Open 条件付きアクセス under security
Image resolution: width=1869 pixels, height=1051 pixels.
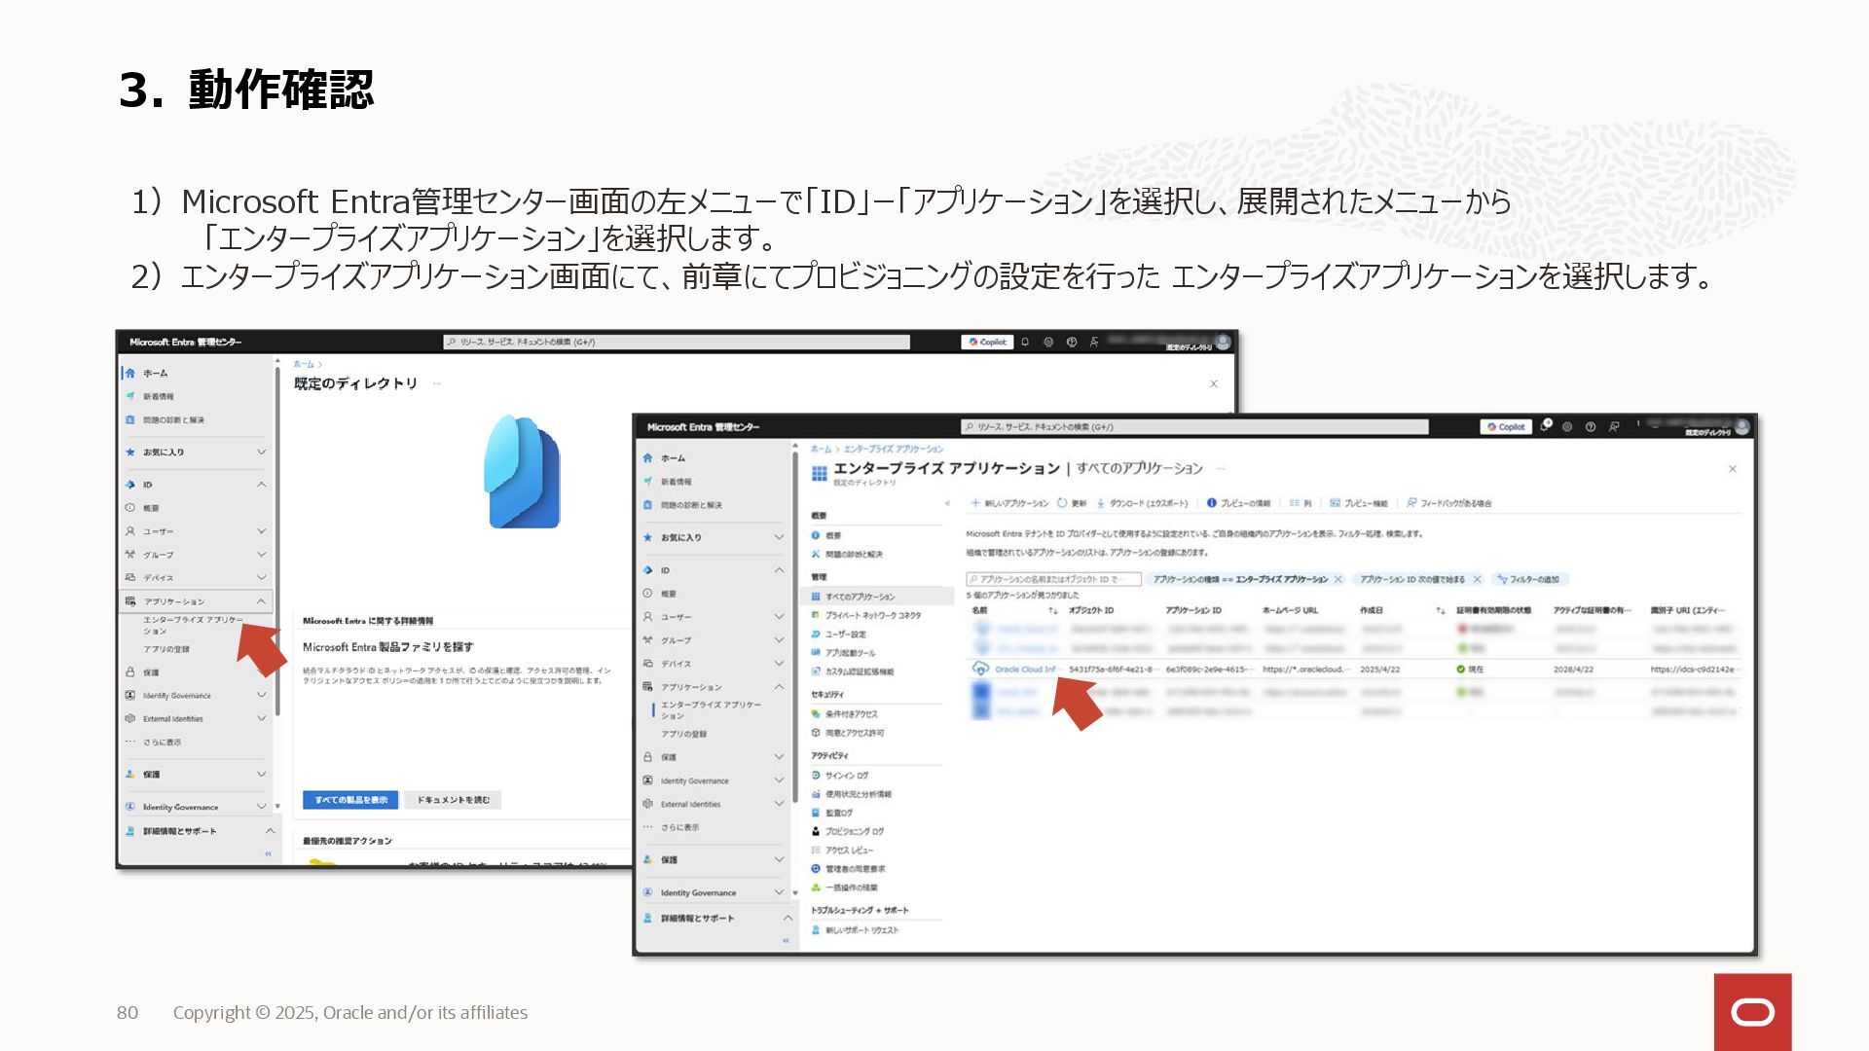pos(851,714)
